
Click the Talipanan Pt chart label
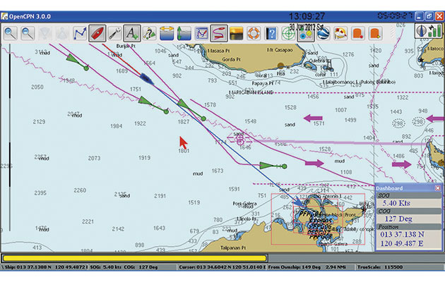[232, 247]
